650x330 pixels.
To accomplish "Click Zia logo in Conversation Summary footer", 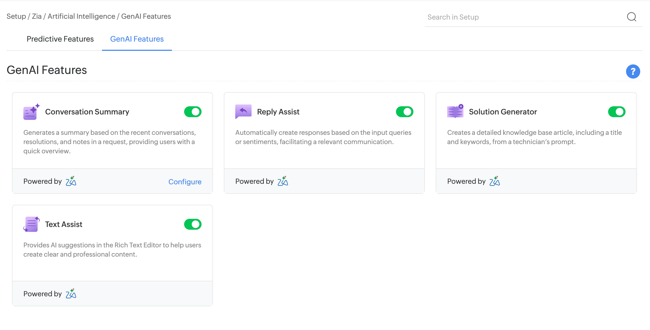I will [x=71, y=181].
